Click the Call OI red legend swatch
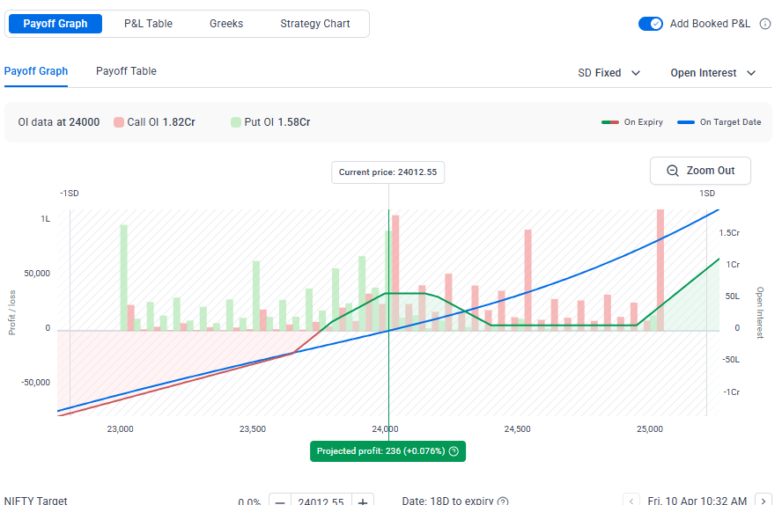This screenshot has width=782, height=505. 119,122
